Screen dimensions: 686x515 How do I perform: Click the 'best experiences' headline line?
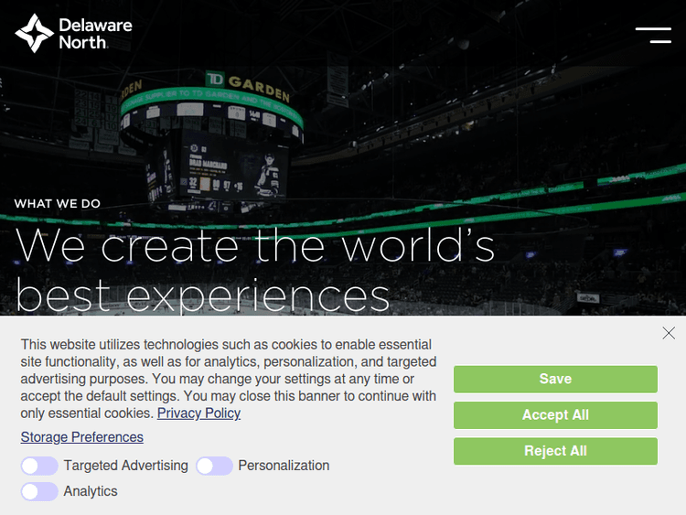[203, 295]
